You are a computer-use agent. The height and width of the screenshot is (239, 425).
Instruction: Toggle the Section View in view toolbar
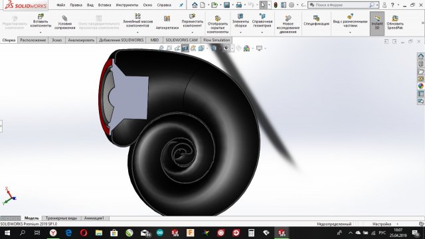[185, 48]
